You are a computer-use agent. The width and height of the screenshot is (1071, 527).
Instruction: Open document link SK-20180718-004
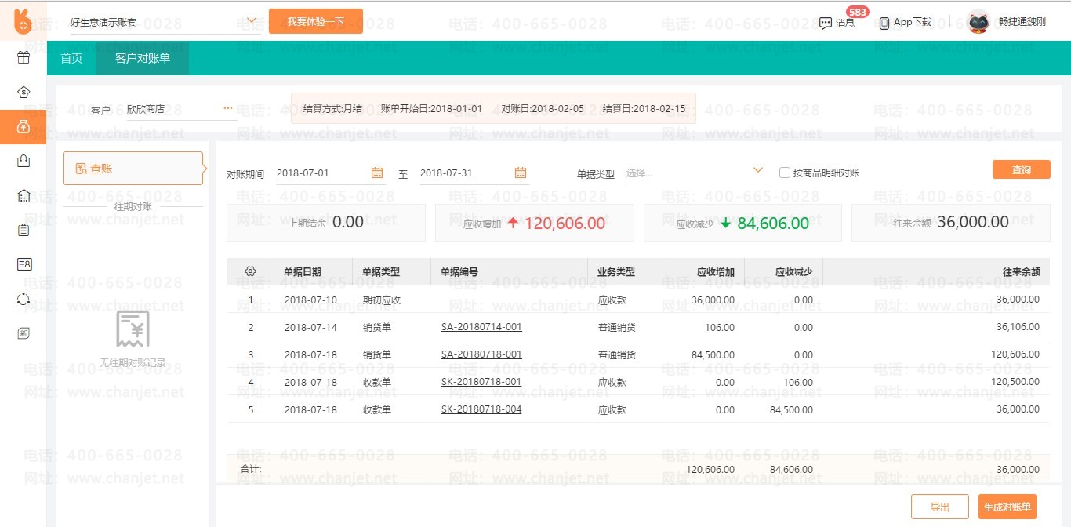click(x=481, y=409)
